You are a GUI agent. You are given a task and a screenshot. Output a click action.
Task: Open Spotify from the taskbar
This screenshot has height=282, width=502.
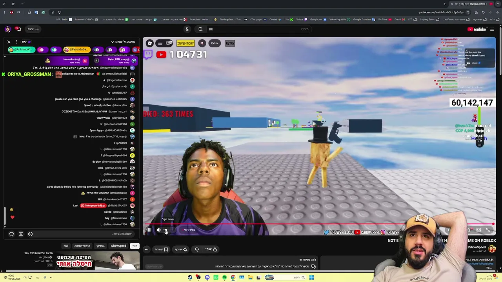(224, 277)
